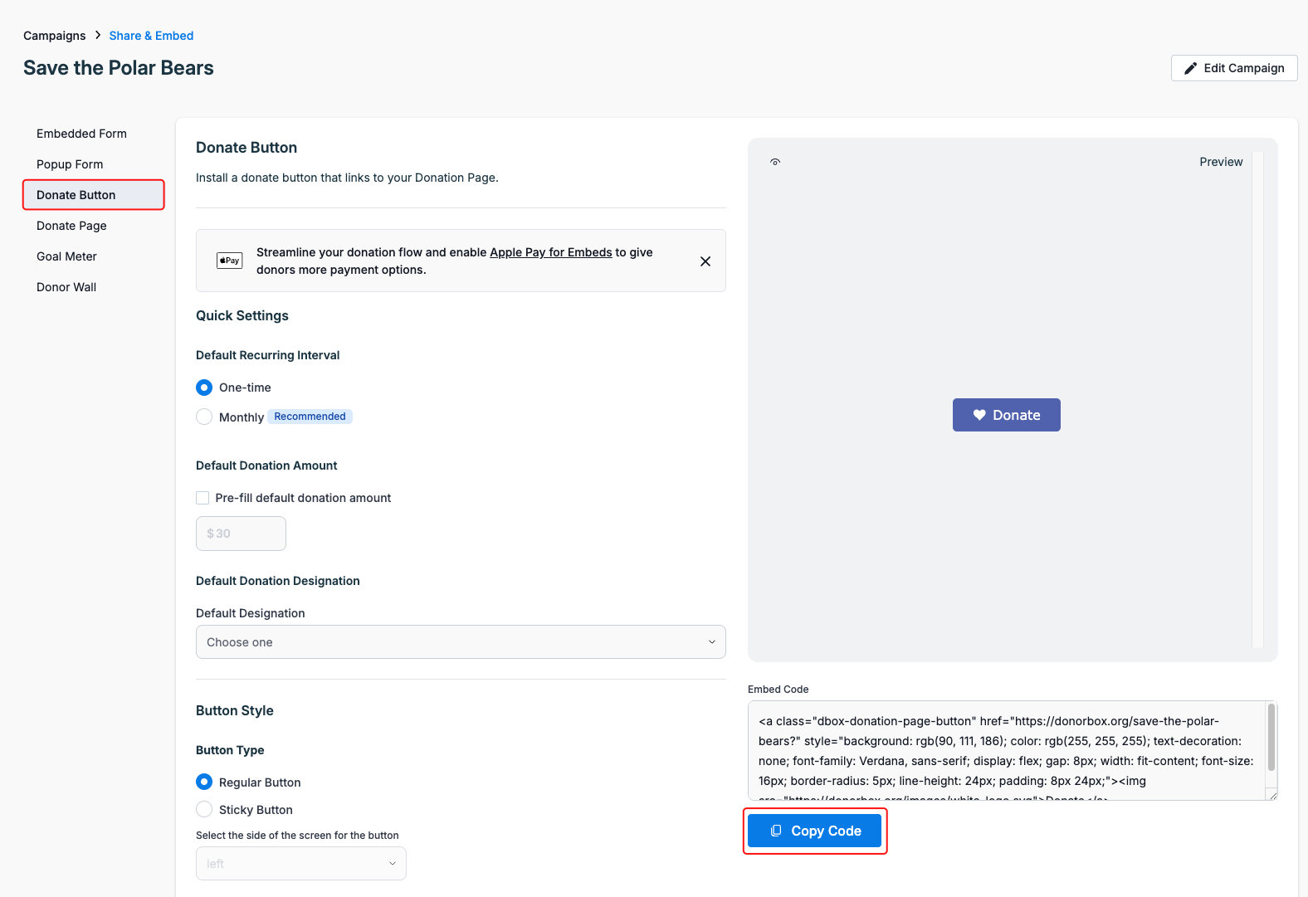Open Apple Pay for Embeds link

[550, 252]
